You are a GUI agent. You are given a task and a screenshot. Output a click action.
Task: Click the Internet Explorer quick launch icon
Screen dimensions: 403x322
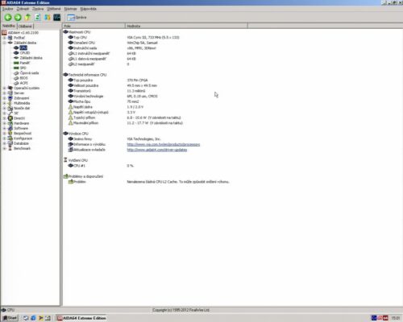click(33, 318)
